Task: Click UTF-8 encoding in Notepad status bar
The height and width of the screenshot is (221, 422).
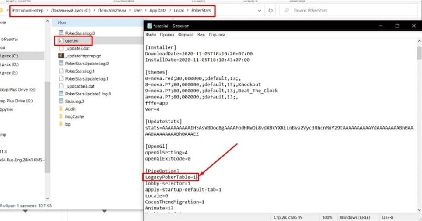Action: point(388,217)
